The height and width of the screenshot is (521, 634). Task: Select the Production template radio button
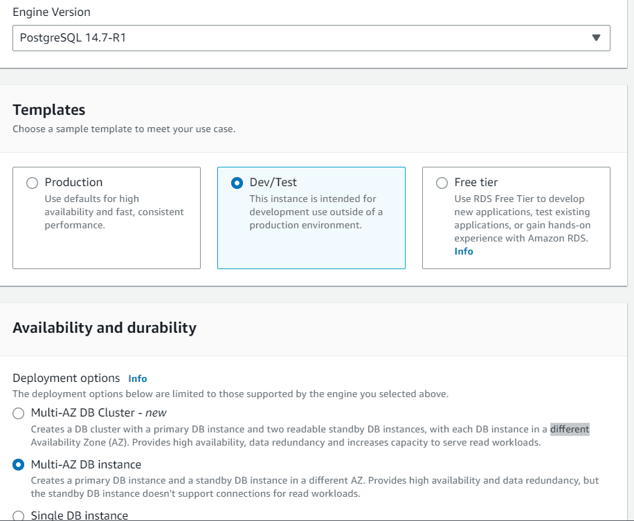[x=33, y=183]
